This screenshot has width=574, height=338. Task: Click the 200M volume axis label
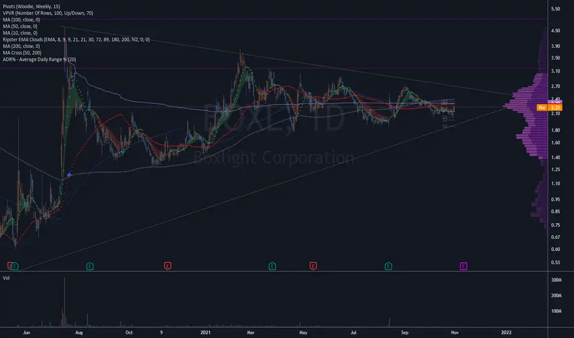[556, 296]
